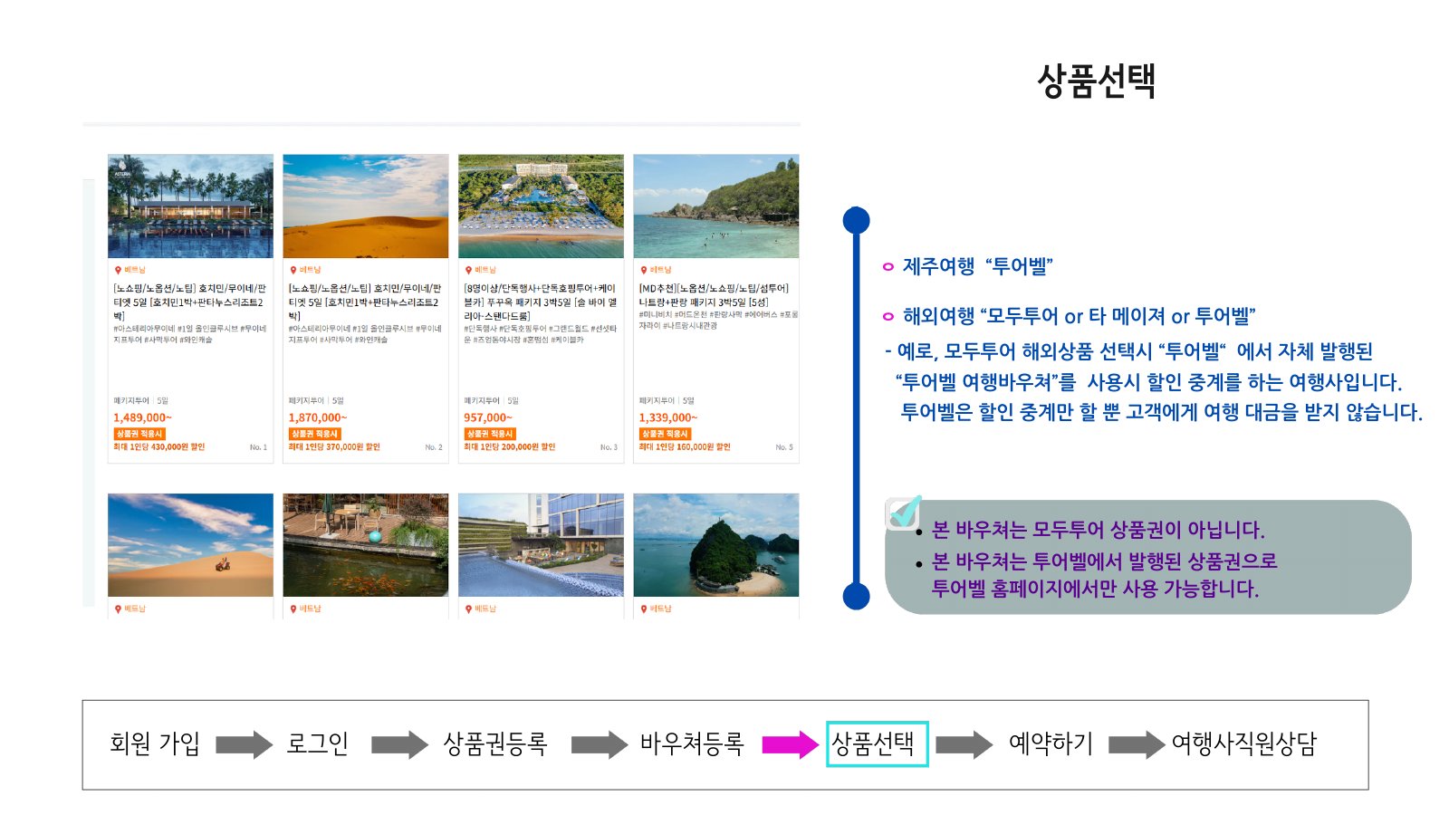The height and width of the screenshot is (815, 1449).
Task: Click the 957,000~ price link
Action: point(488,417)
